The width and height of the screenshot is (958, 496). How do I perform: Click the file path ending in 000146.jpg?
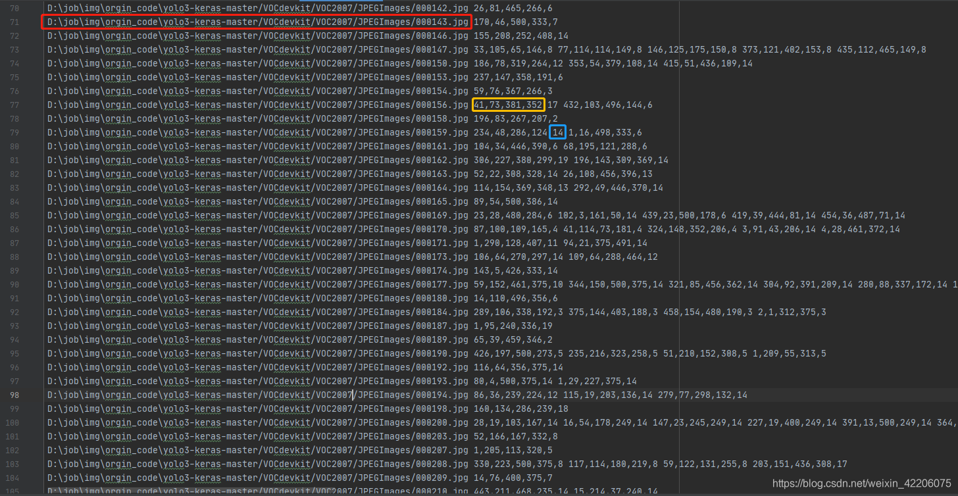[x=258, y=36]
